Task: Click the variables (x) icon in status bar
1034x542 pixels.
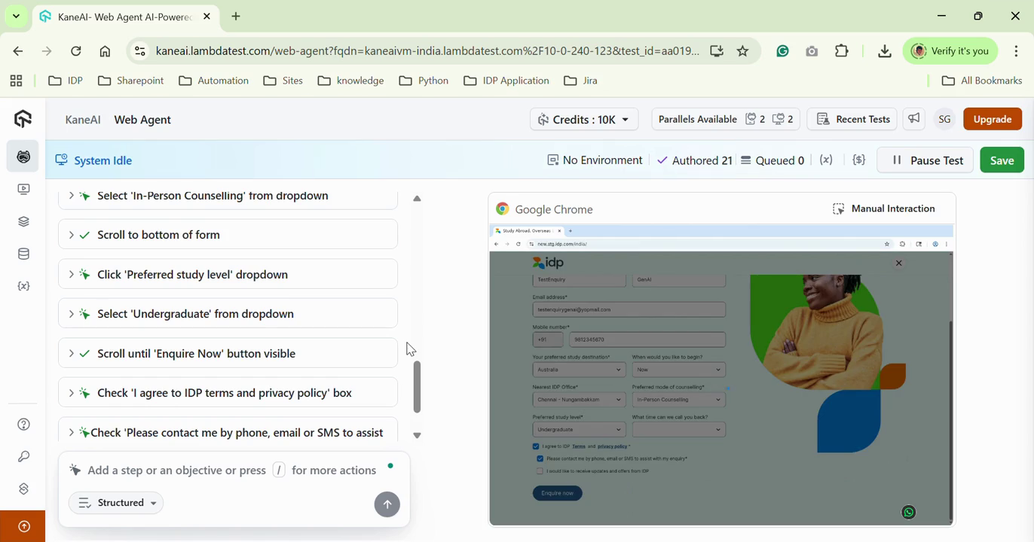Action: coord(826,160)
